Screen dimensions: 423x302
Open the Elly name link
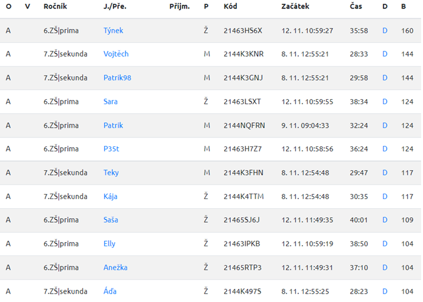(110, 244)
